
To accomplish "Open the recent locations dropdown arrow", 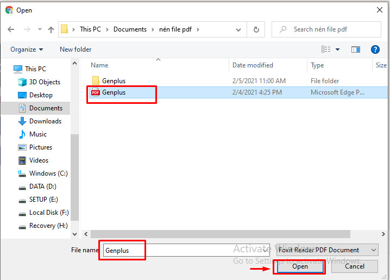I will [40, 29].
